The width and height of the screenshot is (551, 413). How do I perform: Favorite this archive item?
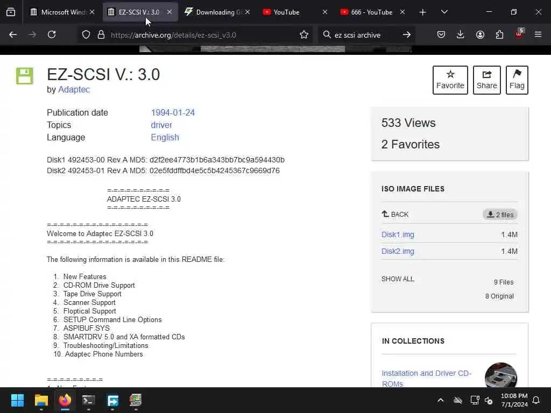(450, 80)
